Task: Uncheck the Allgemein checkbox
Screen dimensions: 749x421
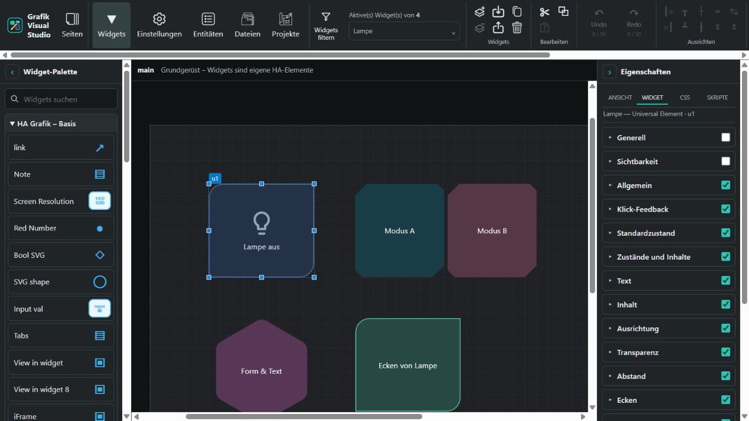Action: [726, 185]
